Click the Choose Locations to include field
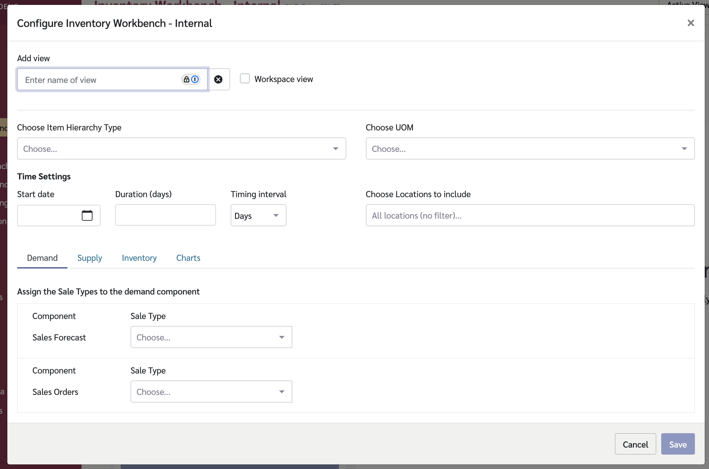This screenshot has height=469, width=709. (x=530, y=216)
